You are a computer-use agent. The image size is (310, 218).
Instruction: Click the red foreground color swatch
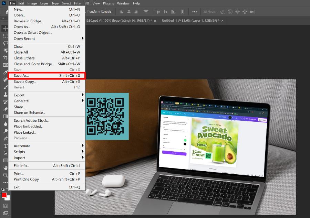(4, 195)
